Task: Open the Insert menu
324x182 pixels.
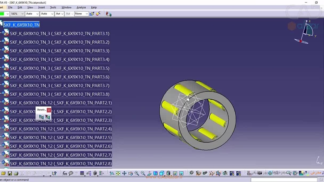Action: pyautogui.click(x=42, y=7)
